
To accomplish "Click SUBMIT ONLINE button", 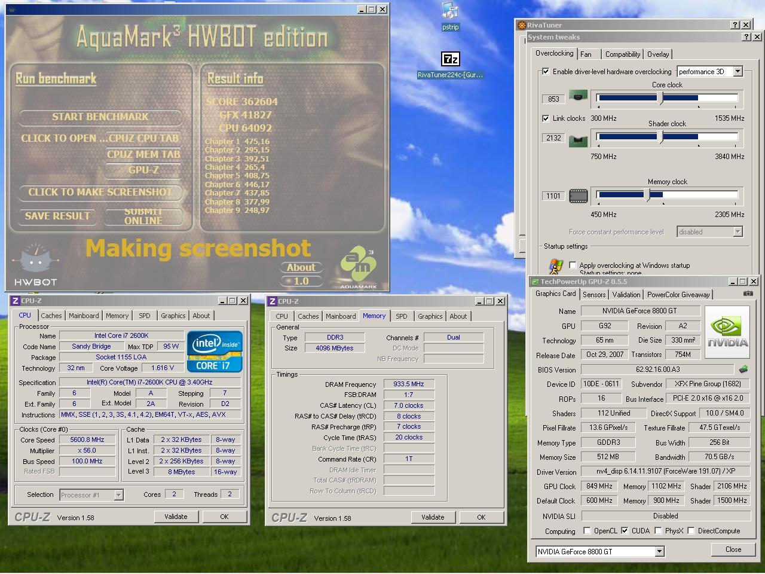I will pos(143,216).
